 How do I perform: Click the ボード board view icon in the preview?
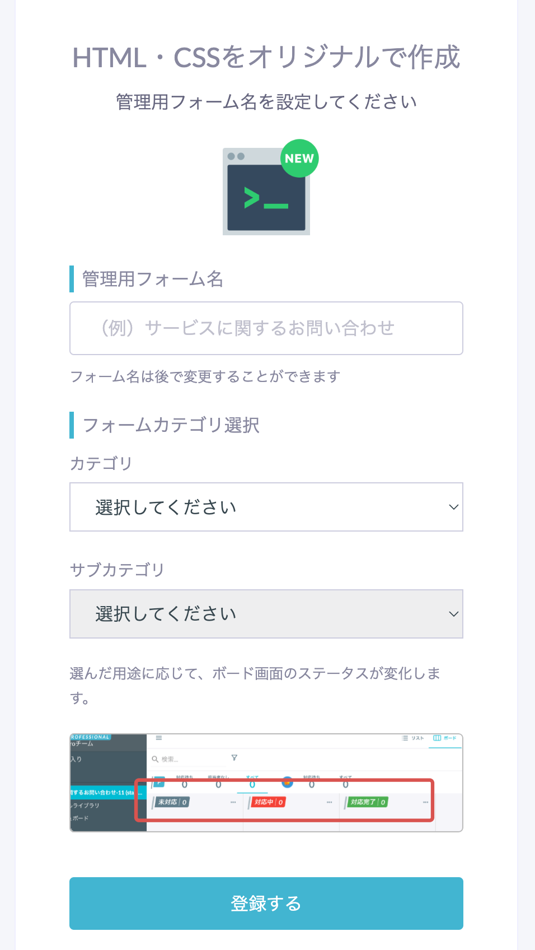coord(437,738)
